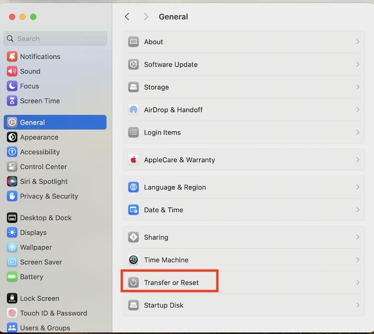Open Transfer or Reset settings
The width and height of the screenshot is (374, 334).
tap(171, 282)
